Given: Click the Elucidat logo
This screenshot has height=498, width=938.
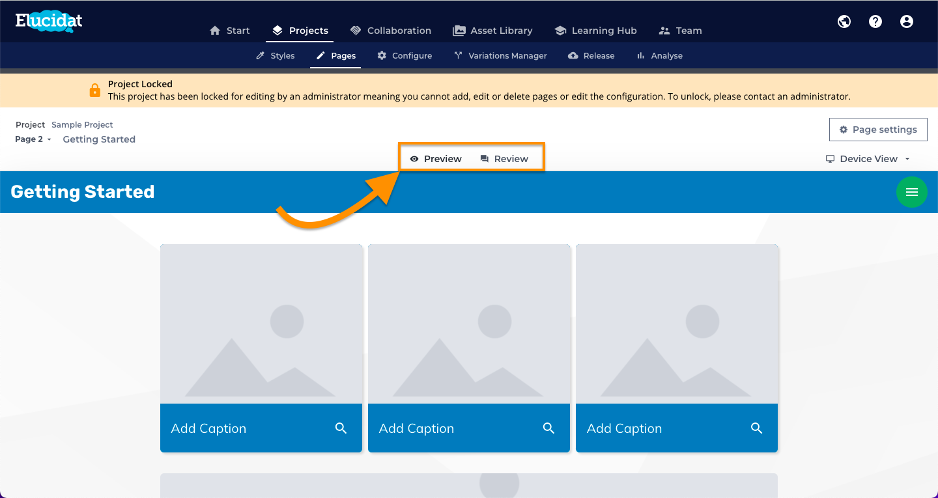Looking at the screenshot, I should (x=49, y=20).
